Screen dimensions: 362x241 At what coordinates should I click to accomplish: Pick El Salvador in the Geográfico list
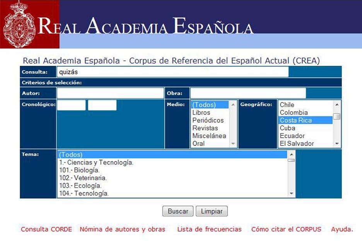pyautogui.click(x=306, y=144)
